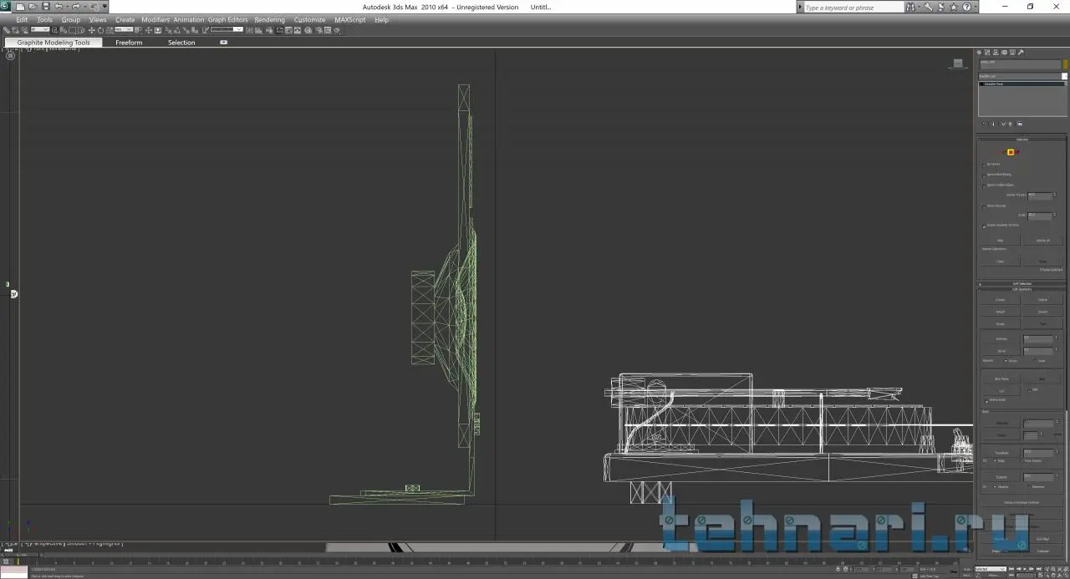
Task: Open the Manage Layers icon
Action: pos(269,30)
